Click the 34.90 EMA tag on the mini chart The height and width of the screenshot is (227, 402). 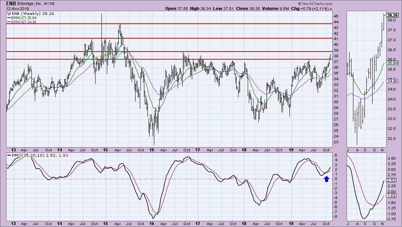click(392, 81)
